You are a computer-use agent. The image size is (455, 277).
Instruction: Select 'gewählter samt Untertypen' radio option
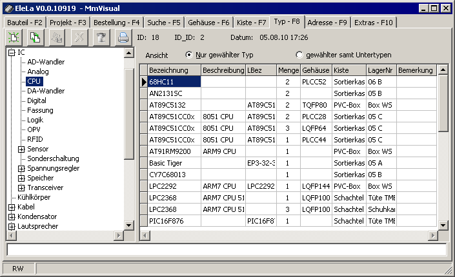[x=299, y=55]
